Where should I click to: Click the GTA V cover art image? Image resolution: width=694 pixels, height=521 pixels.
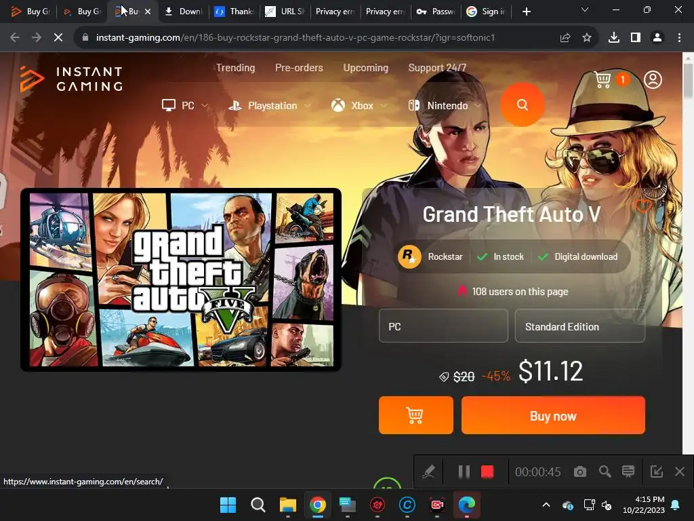[181, 279]
